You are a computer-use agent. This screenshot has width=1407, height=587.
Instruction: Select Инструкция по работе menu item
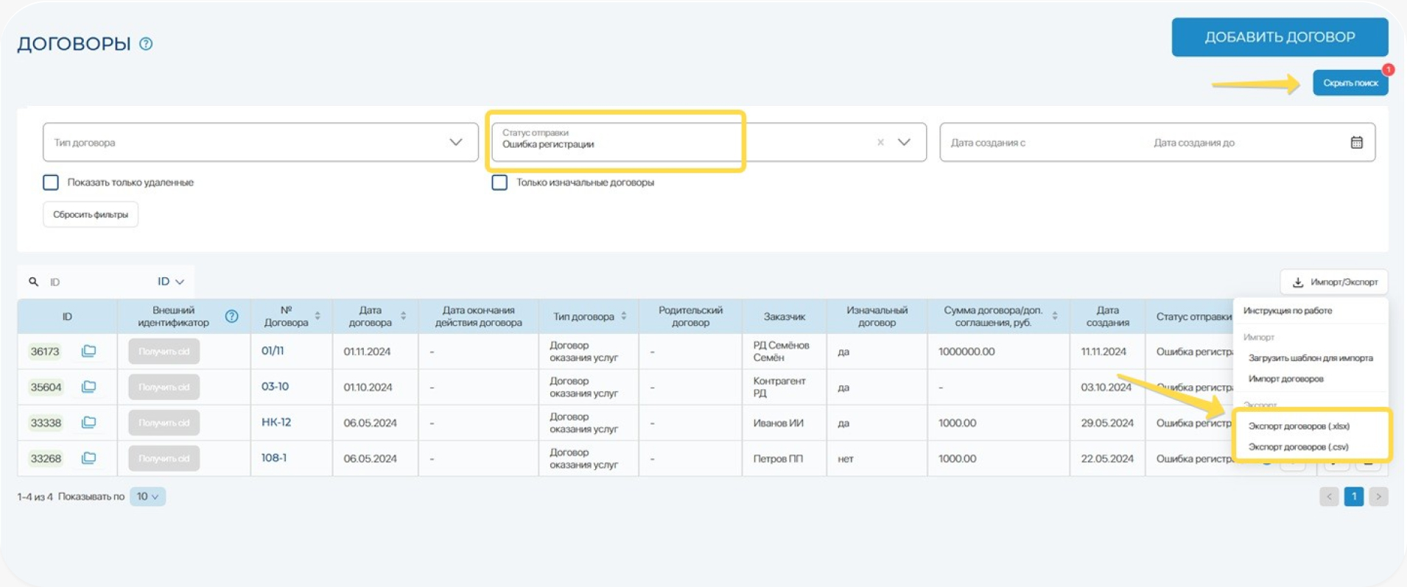tap(1288, 311)
